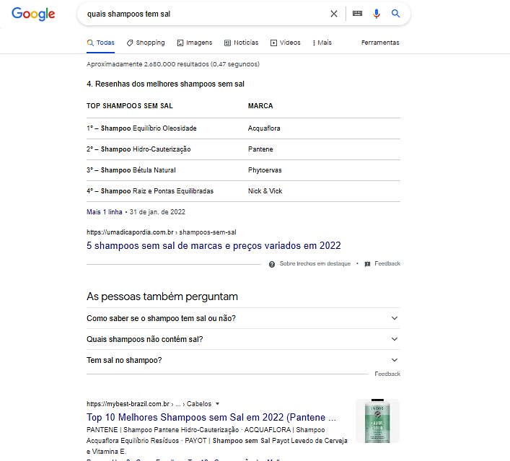Click 'Mais 1 linha' link
Viewport: 510px width, 461px height.
[105, 212]
